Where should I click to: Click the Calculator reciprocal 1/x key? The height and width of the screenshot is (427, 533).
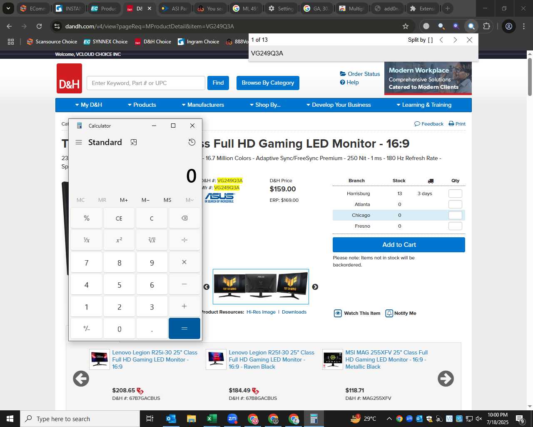[x=87, y=240]
